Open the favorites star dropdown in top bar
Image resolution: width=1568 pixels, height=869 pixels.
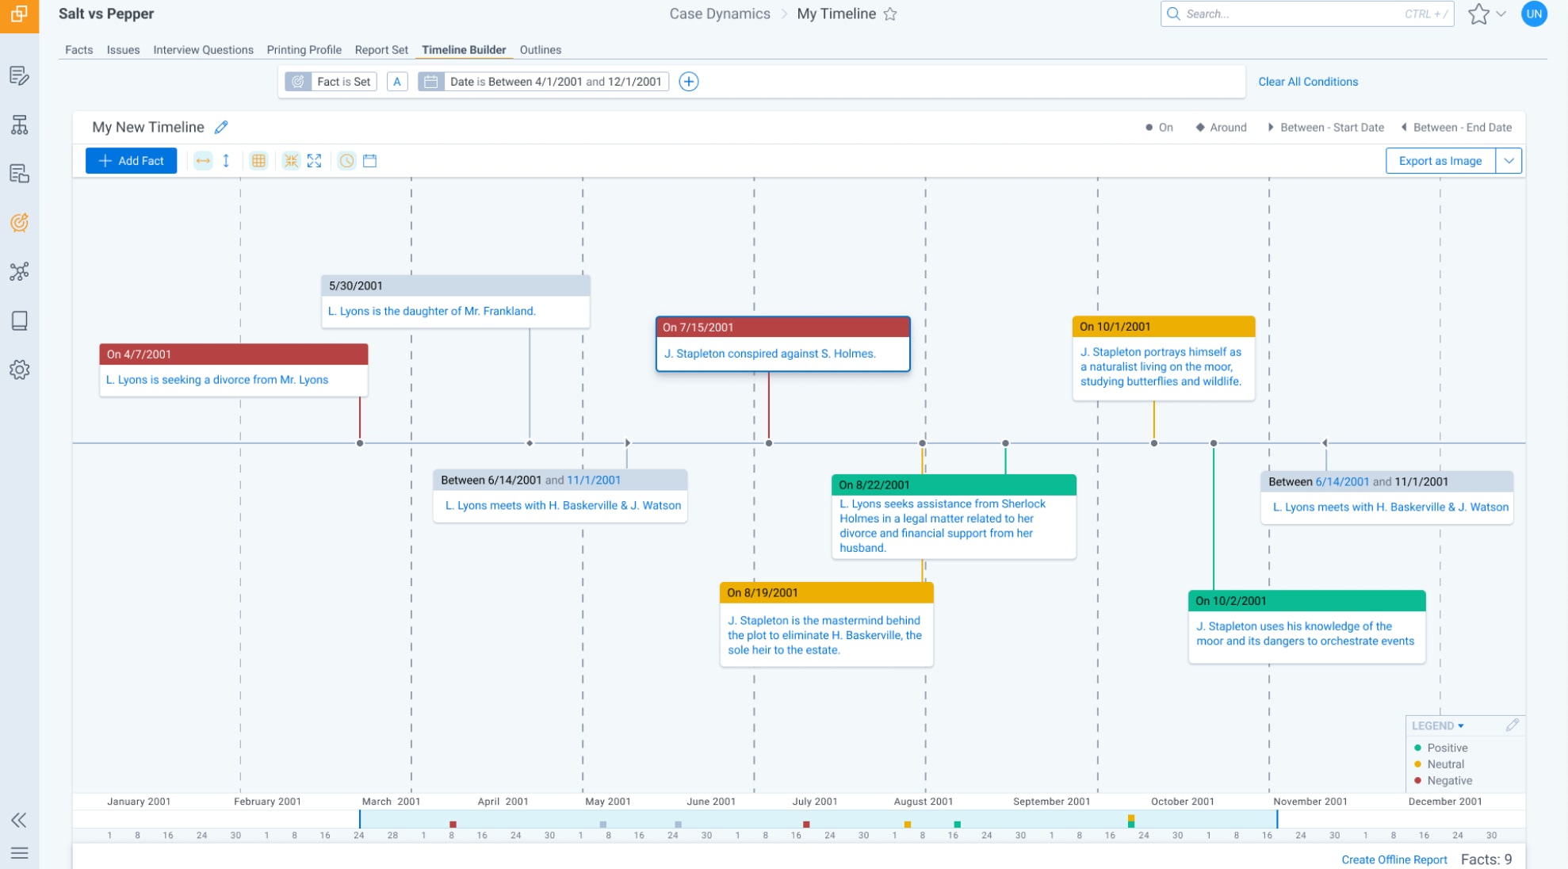click(1501, 13)
